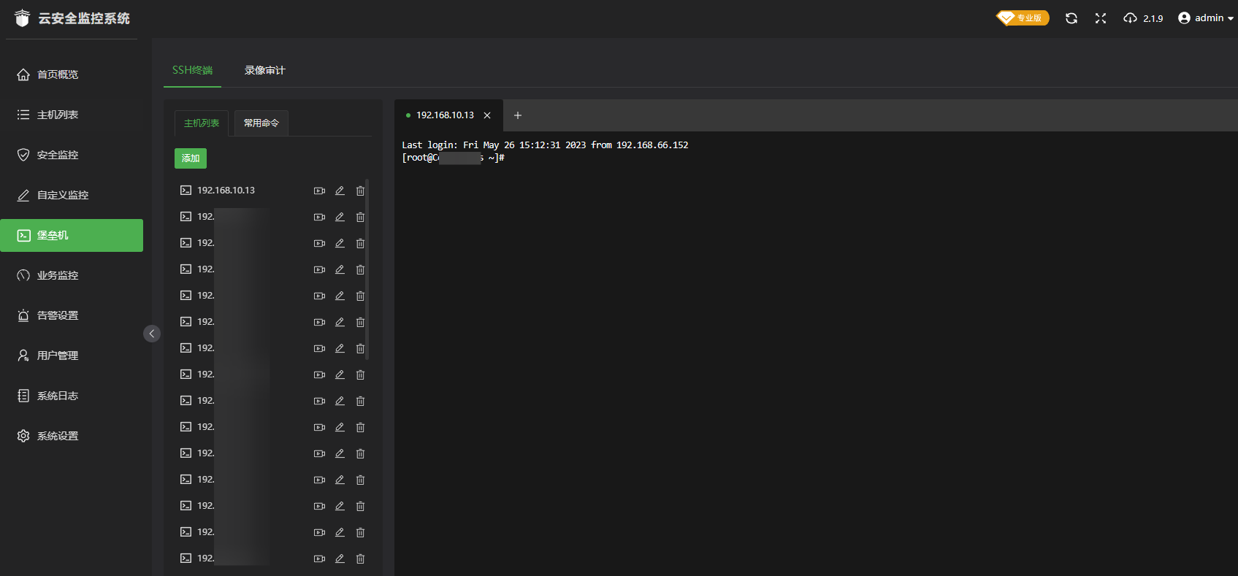The width and height of the screenshot is (1238, 576).
Task: Click the 专业版 professional edition badge
Action: click(1023, 18)
